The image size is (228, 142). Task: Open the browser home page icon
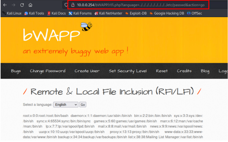point(30,5)
